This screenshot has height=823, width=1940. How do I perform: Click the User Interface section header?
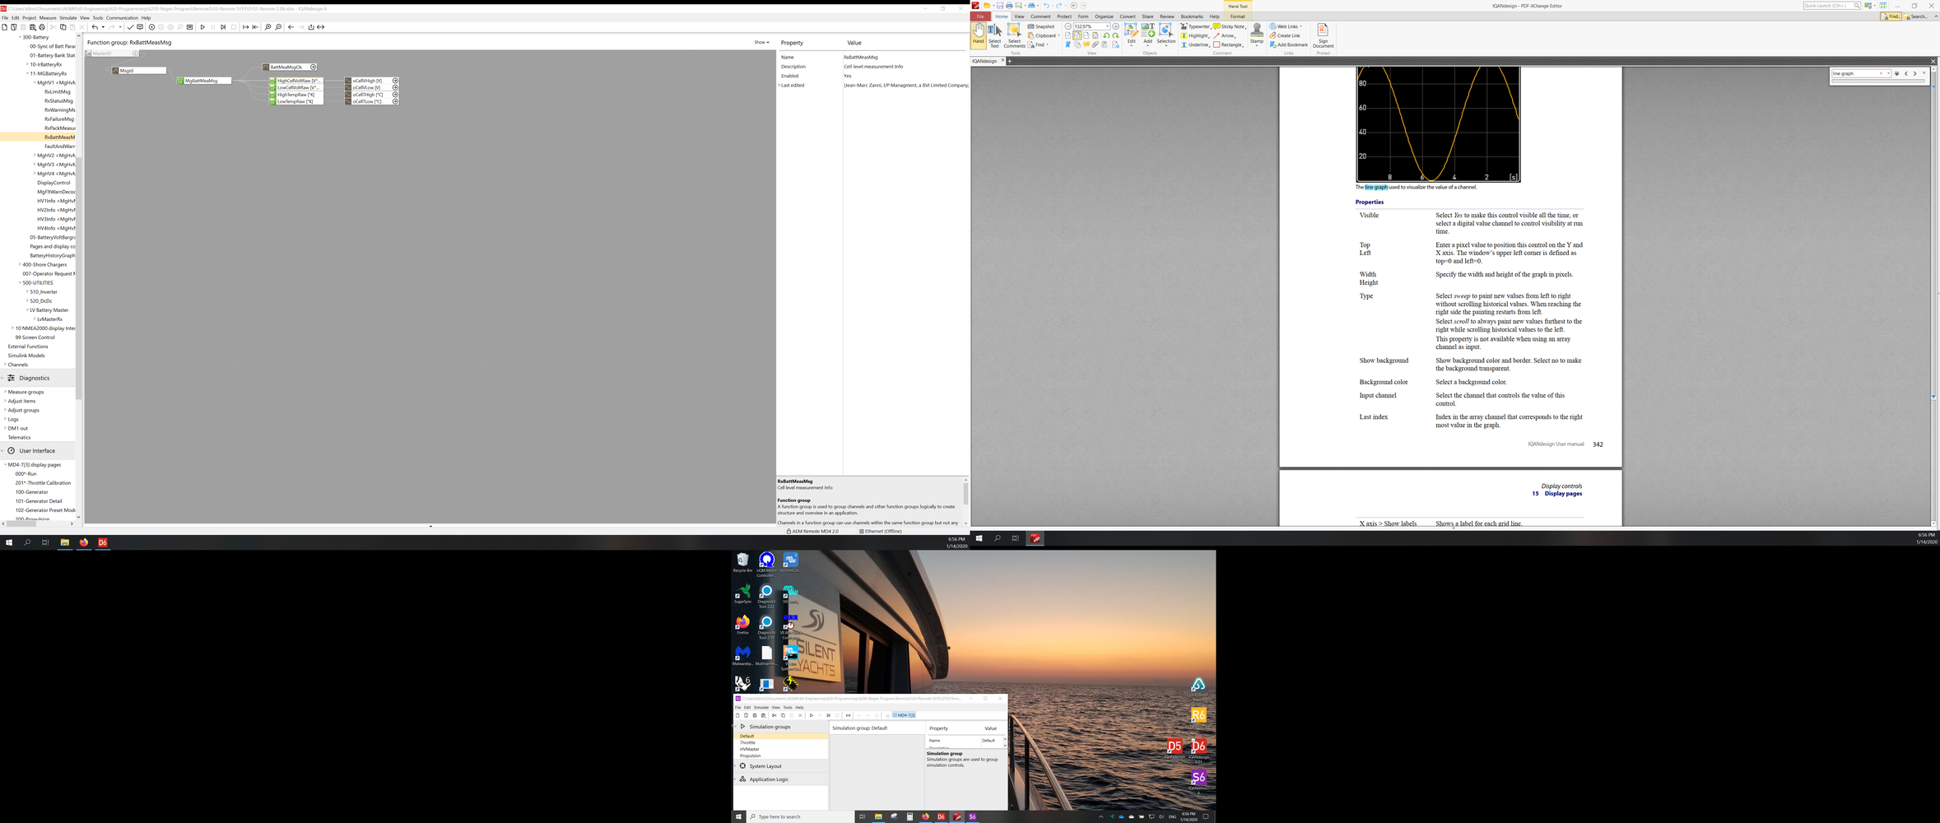pos(38,451)
